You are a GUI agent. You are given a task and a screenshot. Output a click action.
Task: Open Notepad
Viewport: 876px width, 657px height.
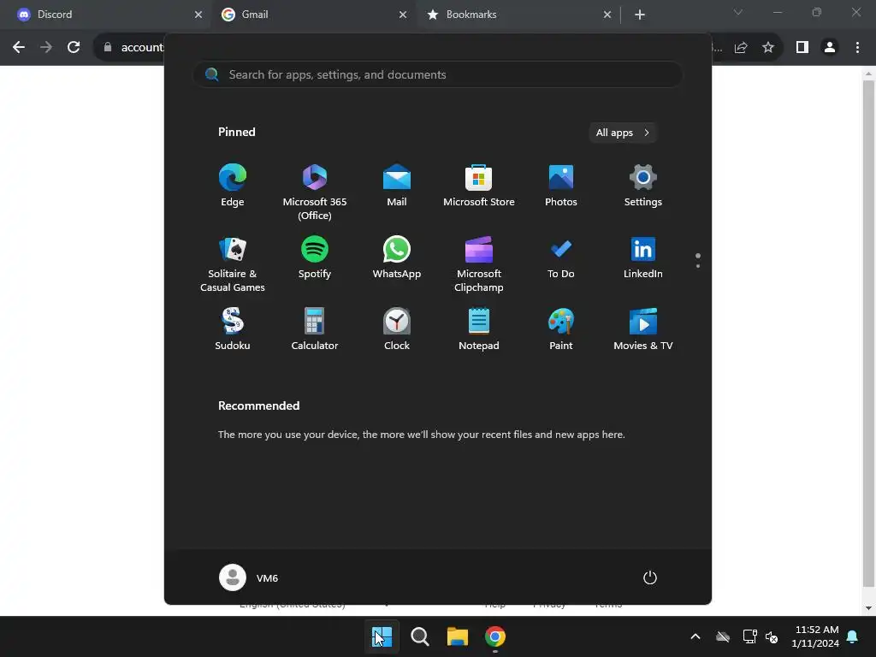479,329
